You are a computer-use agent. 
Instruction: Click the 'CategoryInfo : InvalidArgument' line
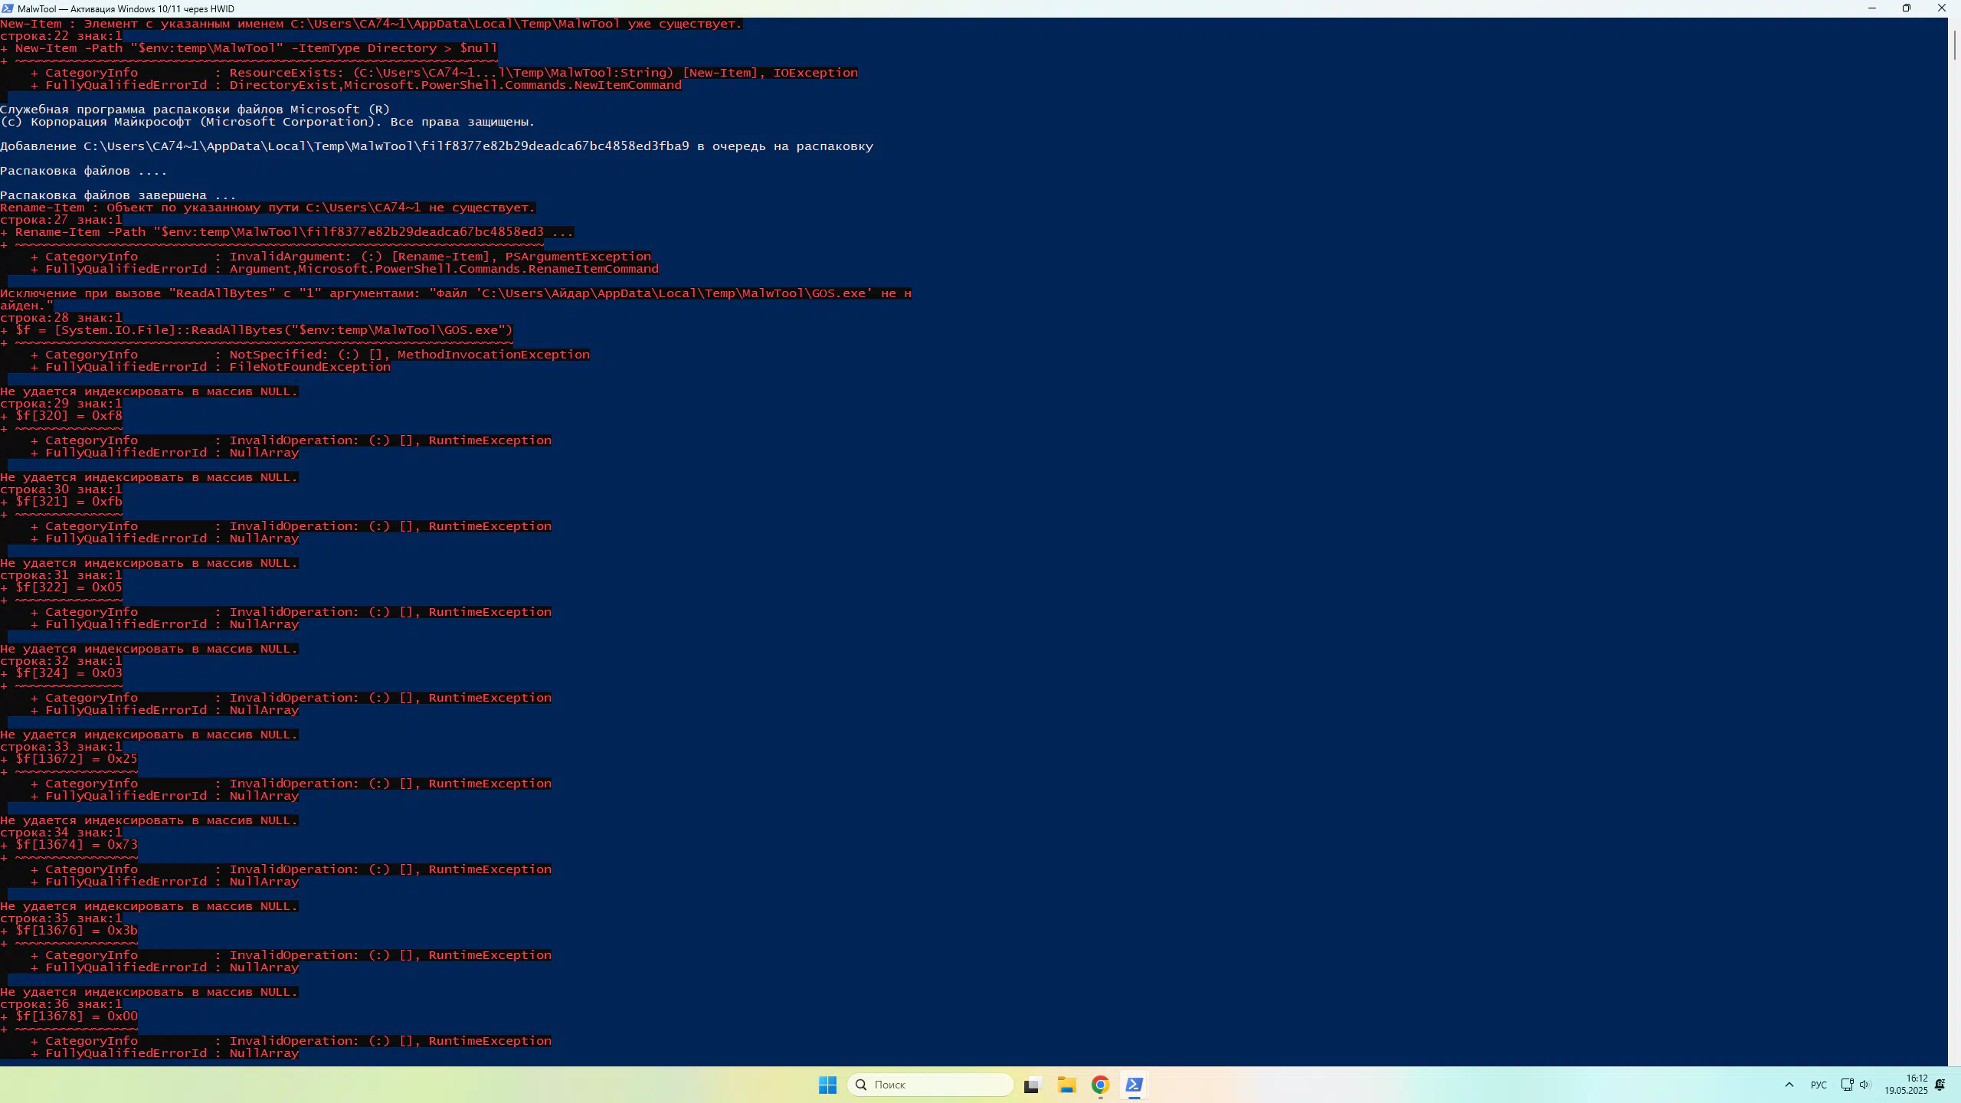(x=341, y=257)
